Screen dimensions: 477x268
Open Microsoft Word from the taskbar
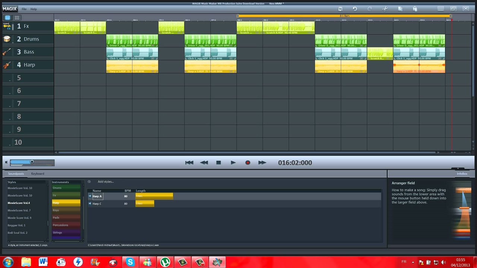tap(43, 262)
